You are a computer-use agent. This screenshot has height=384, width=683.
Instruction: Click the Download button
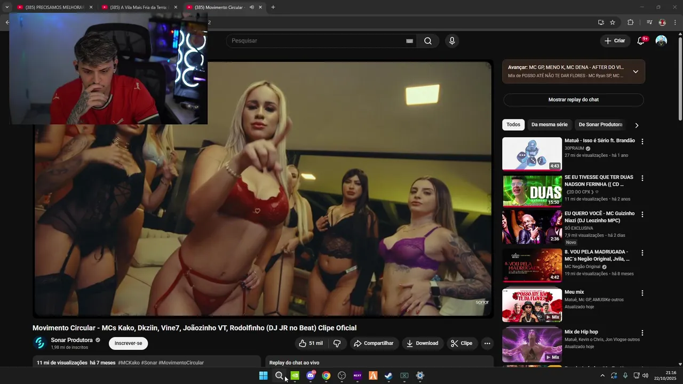[422, 343]
